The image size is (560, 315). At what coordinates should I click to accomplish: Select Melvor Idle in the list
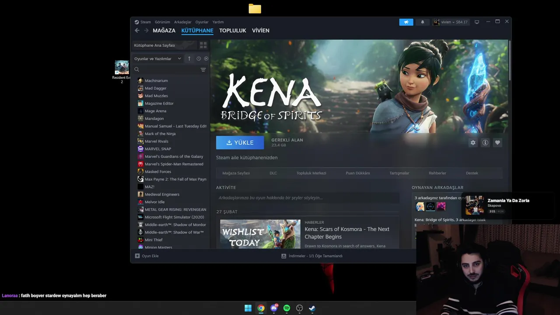coord(155,202)
